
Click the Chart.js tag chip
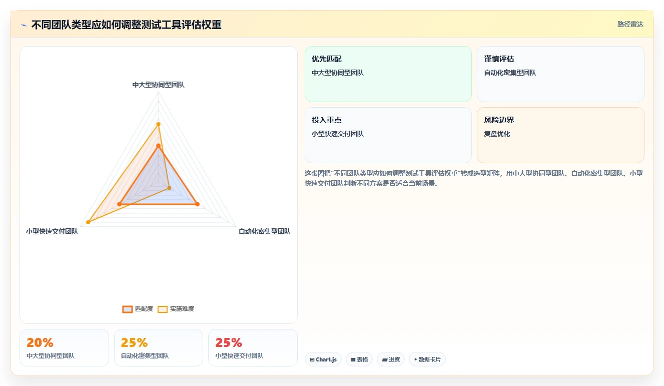tap(323, 359)
